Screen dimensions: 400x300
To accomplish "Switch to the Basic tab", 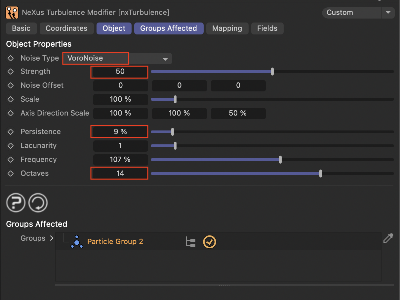I will [x=21, y=28].
